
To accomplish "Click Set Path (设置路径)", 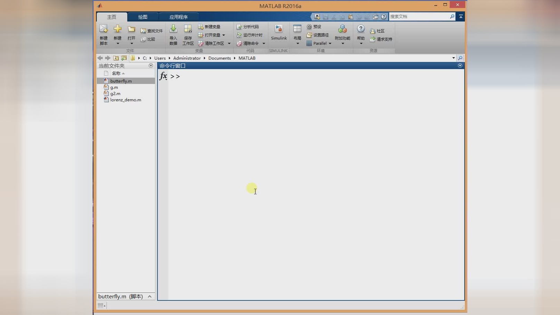I will [317, 35].
